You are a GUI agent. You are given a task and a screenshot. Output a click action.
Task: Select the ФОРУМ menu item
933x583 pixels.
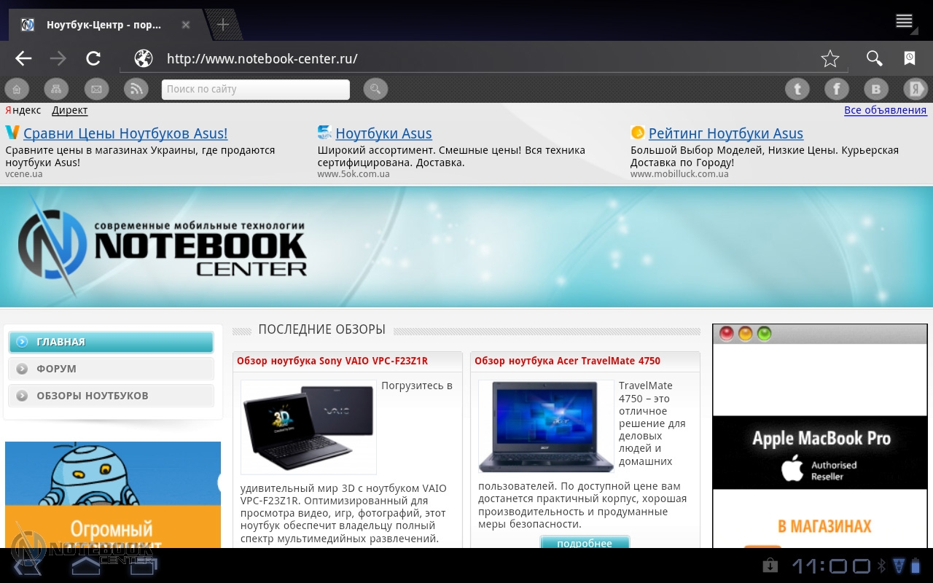[x=112, y=369]
